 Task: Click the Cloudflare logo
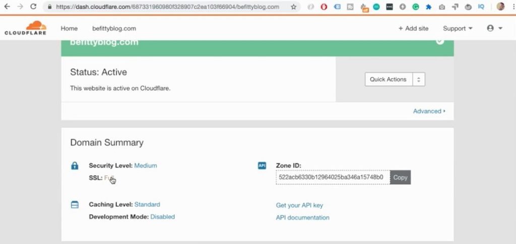(25, 28)
